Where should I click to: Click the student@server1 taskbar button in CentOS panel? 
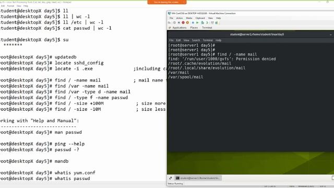(198, 178)
